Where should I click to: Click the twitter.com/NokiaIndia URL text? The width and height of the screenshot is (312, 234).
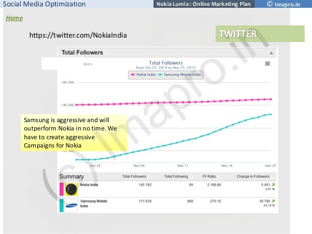[78, 35]
